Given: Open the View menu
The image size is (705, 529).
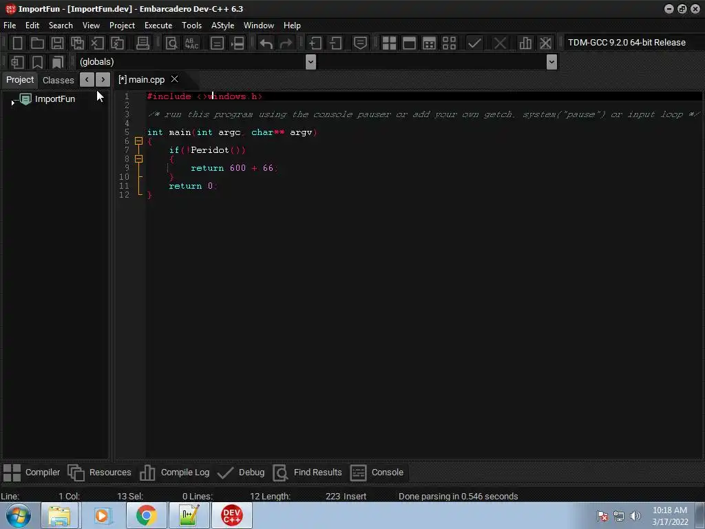Looking at the screenshot, I should click(91, 25).
